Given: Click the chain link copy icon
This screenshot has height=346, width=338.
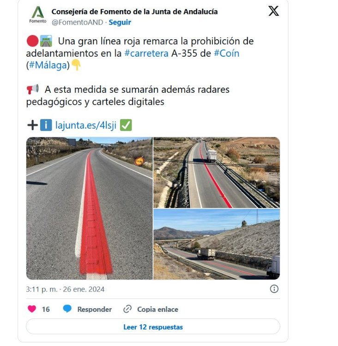Looking at the screenshot, I should point(127,309).
